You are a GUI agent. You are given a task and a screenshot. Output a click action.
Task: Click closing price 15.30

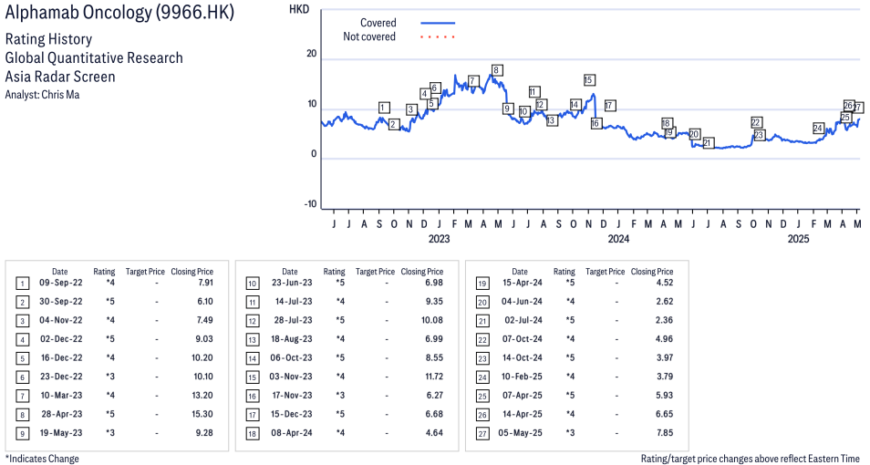point(202,414)
